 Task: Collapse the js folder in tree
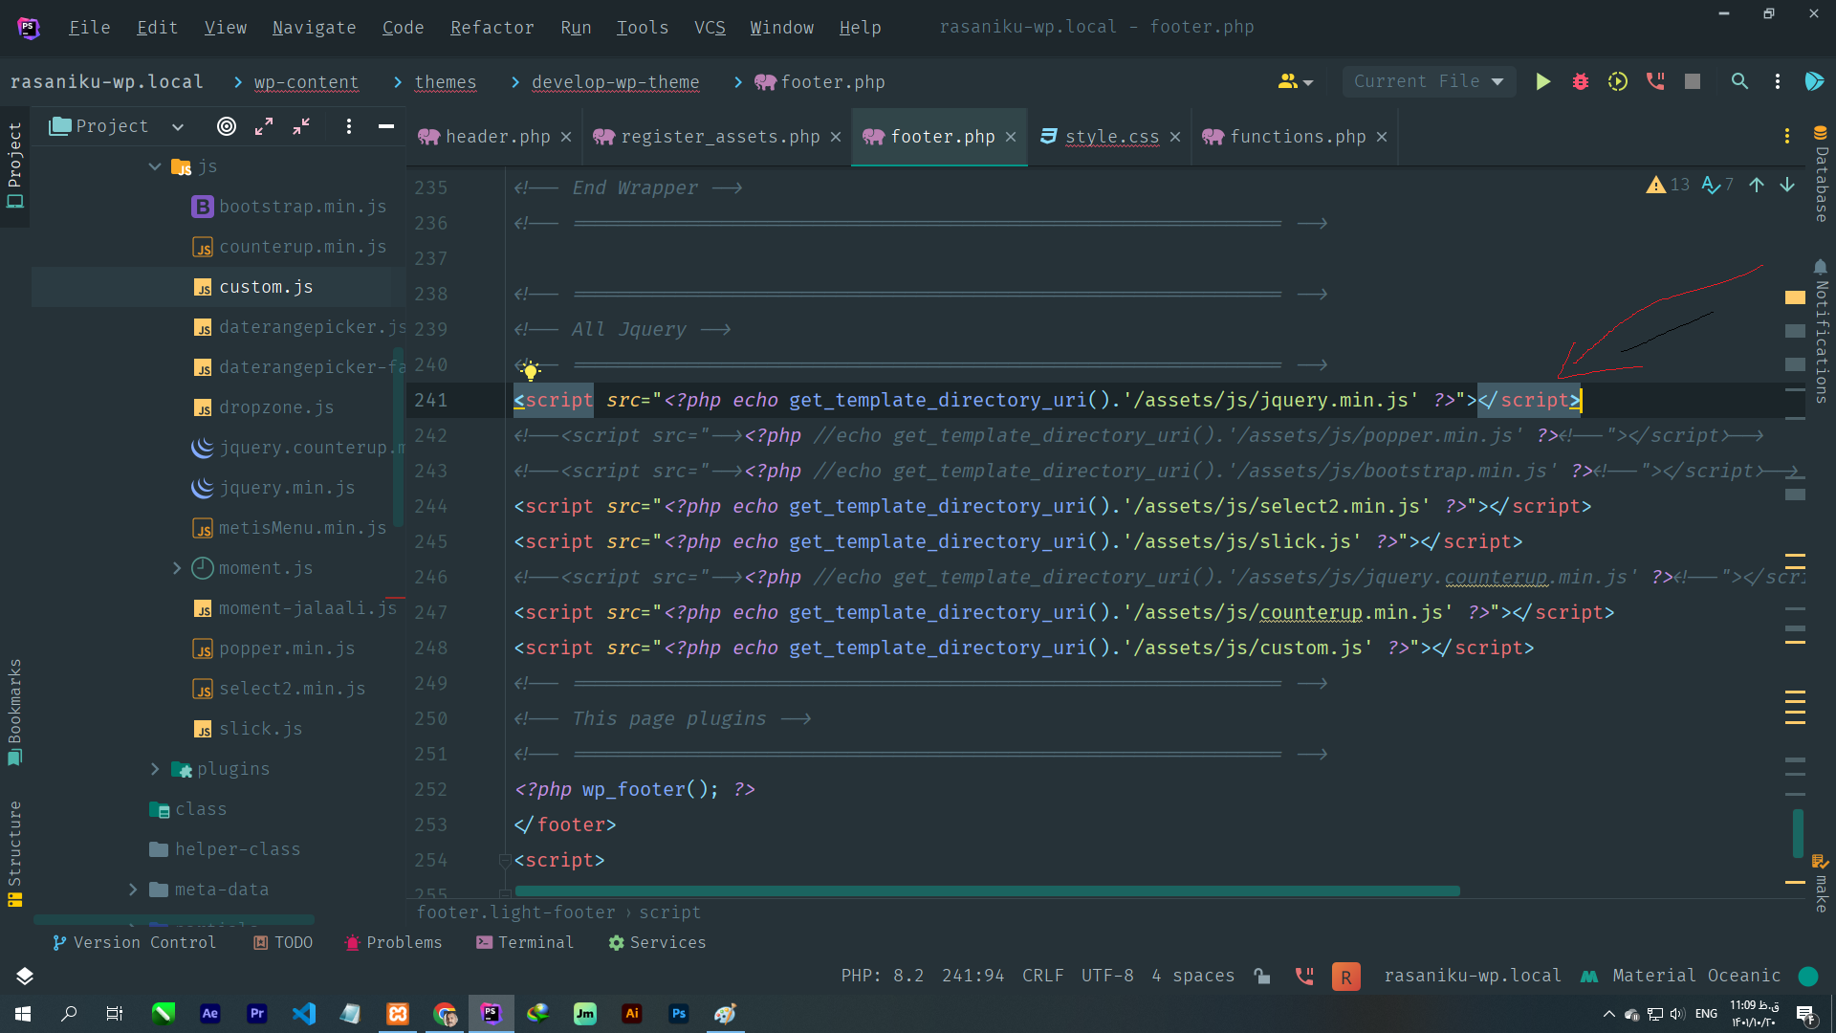click(x=155, y=166)
